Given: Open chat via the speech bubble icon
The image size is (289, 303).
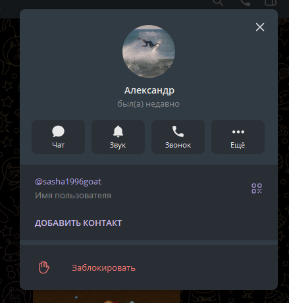Looking at the screenshot, I should pos(58,131).
